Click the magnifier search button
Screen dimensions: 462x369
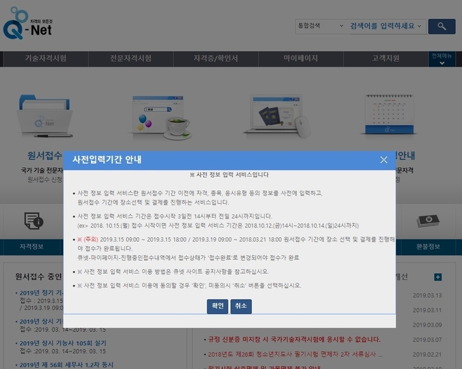coord(442,27)
